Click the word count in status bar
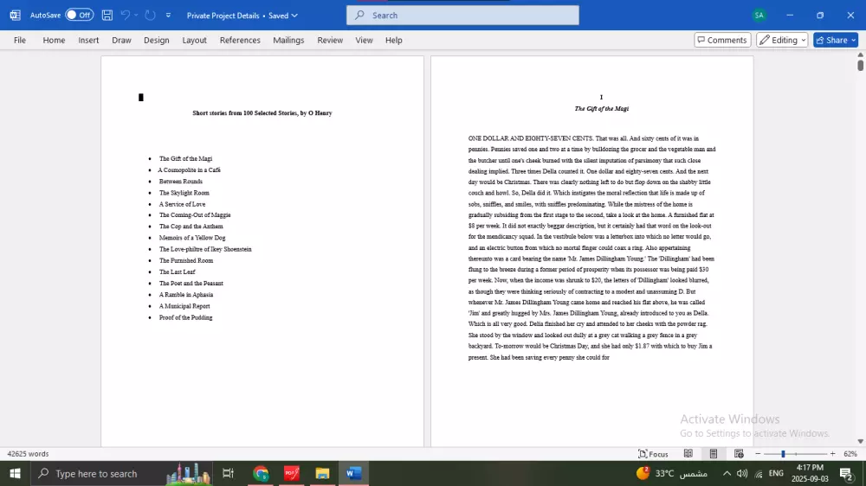Viewport: 866px width, 486px height. [x=29, y=453]
